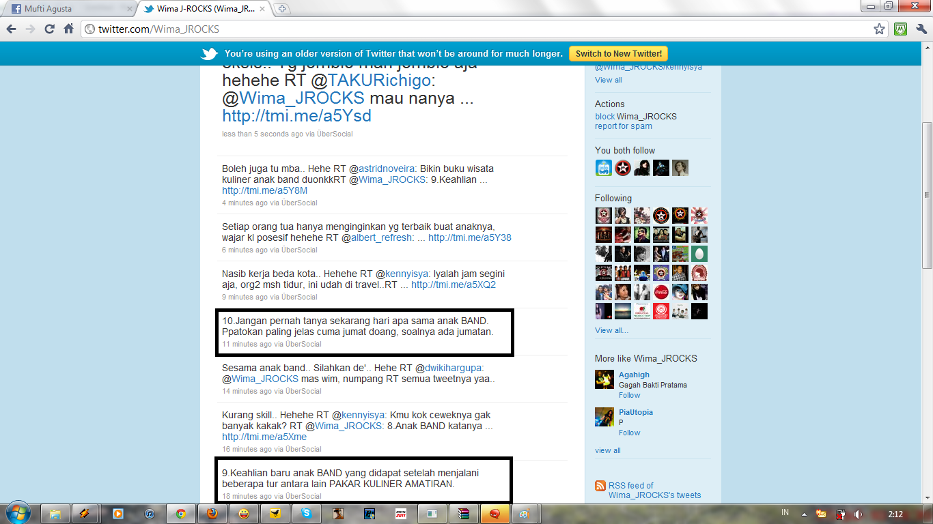
Task: Click the '4 minutes ago' timestamp
Action: (245, 203)
